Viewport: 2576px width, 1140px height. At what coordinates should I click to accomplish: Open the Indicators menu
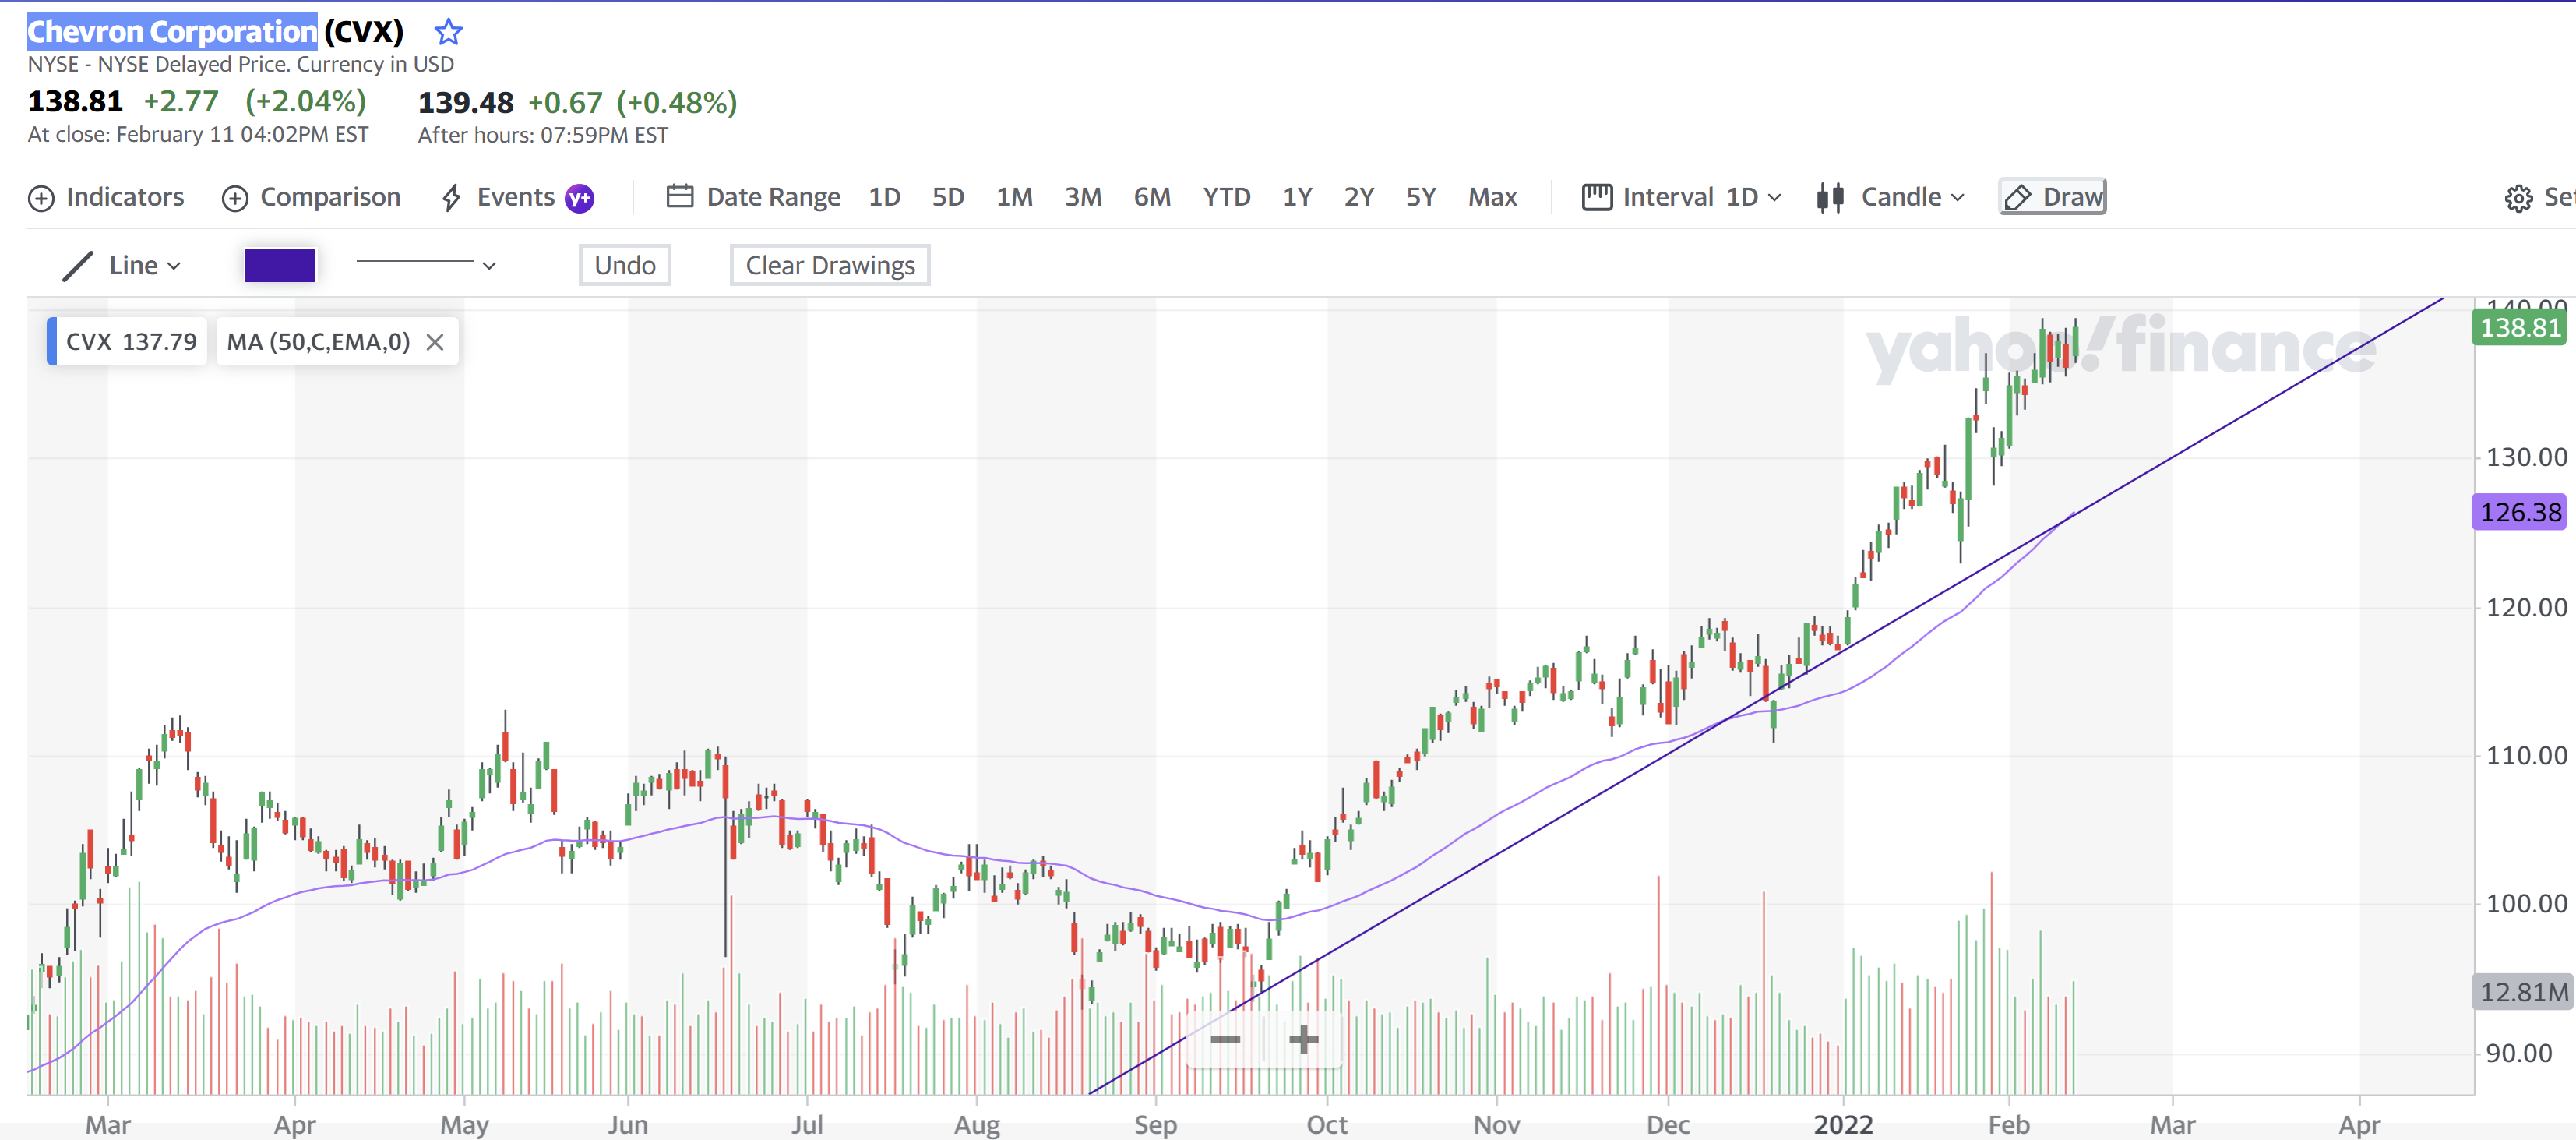pyautogui.click(x=106, y=197)
